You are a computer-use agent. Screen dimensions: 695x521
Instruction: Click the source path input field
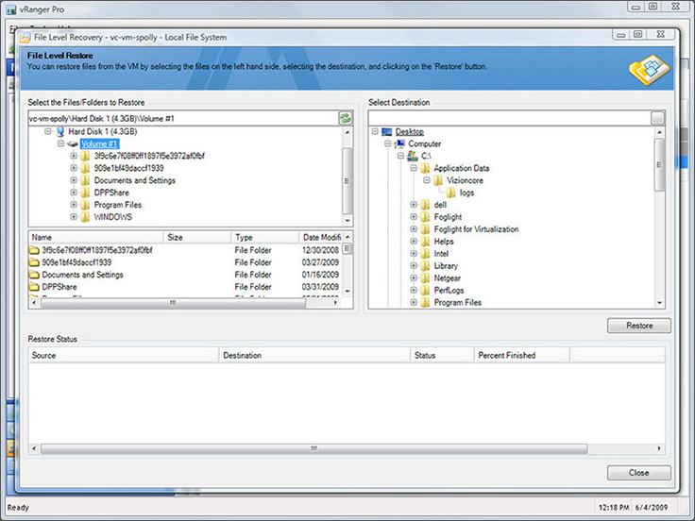point(183,118)
